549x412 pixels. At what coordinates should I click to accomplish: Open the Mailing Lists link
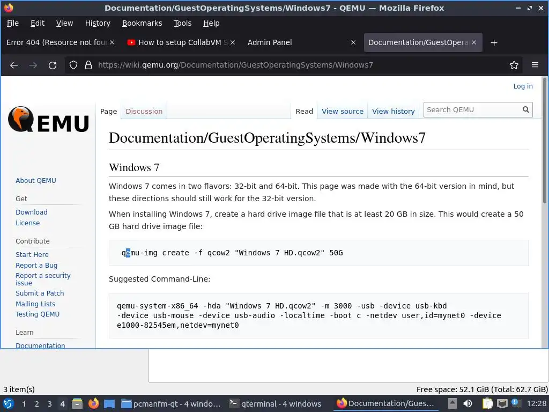coord(35,304)
